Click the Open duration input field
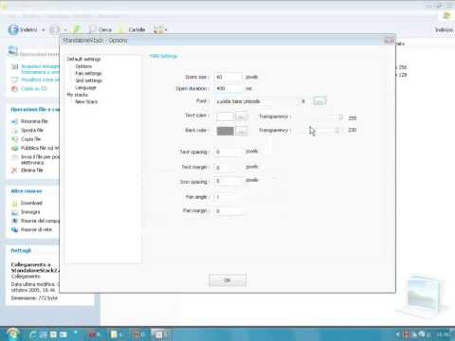 228,88
